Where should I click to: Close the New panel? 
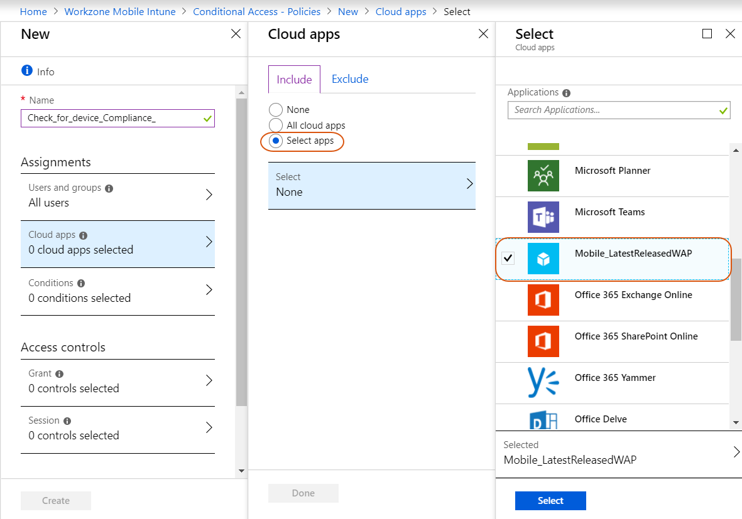click(236, 33)
